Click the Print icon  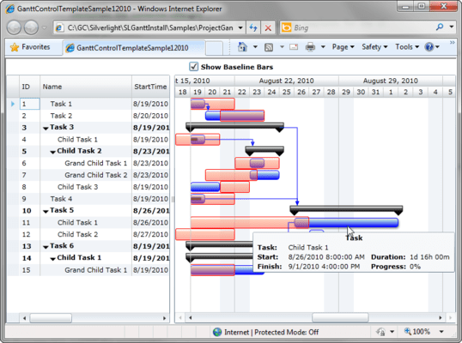310,47
